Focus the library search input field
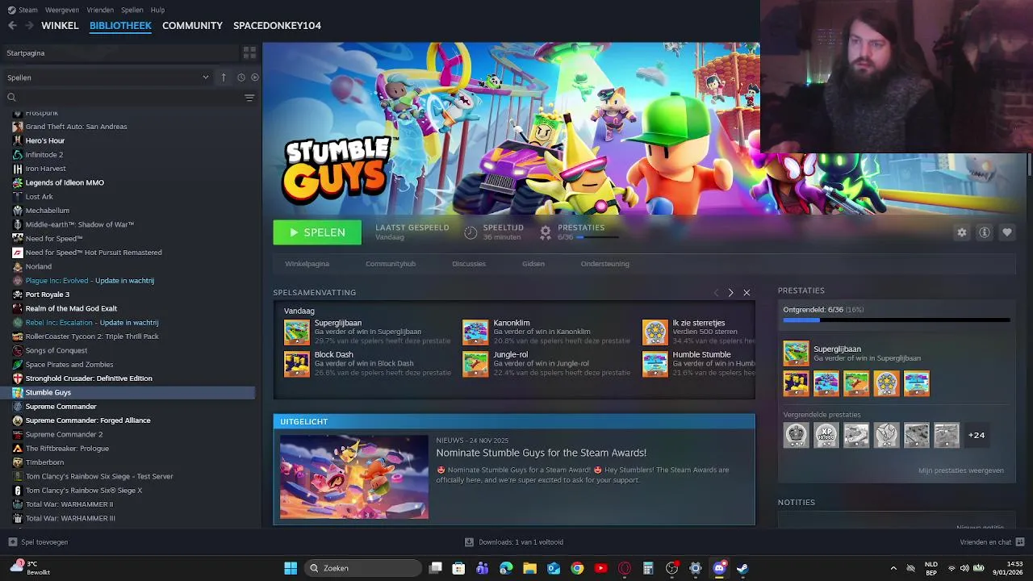1033x581 pixels. [129, 98]
